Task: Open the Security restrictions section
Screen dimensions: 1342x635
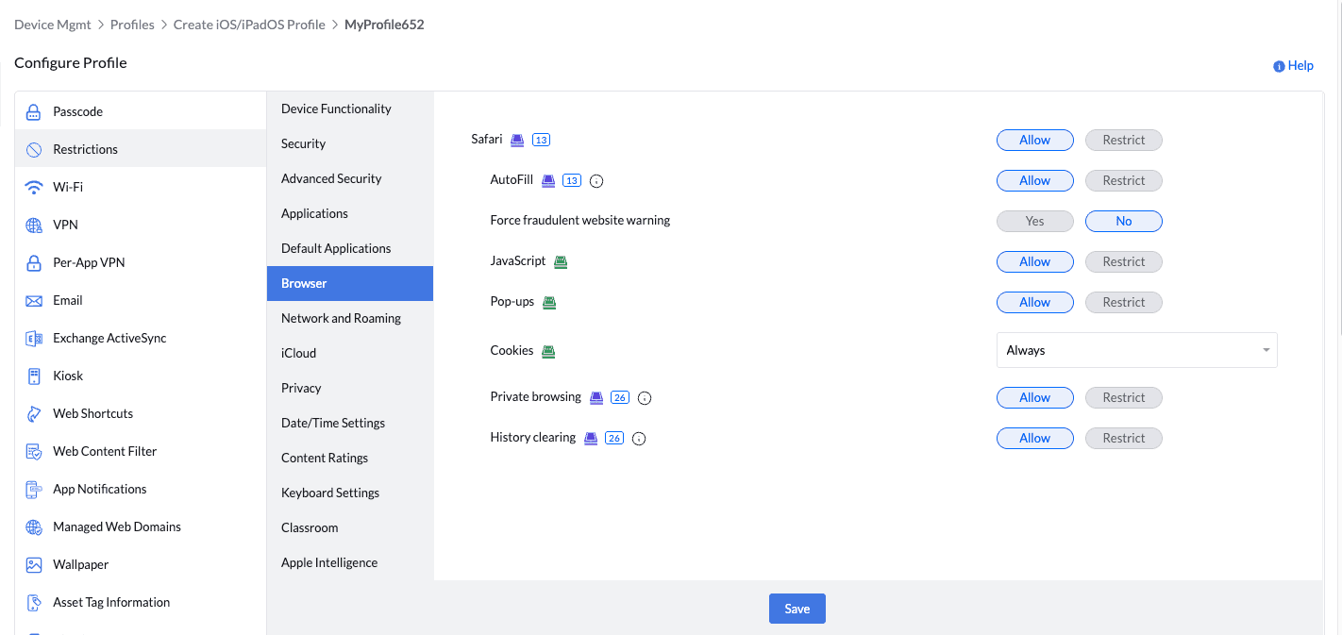Action: tap(350, 143)
